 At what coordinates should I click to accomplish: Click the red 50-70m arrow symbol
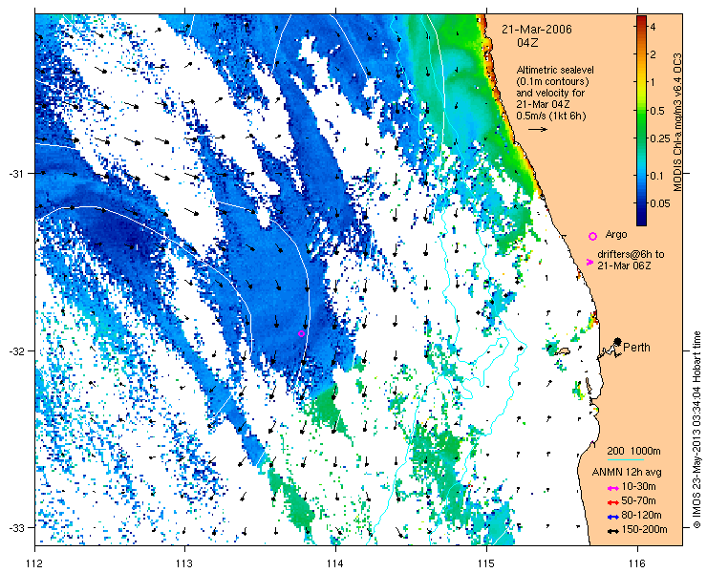612,502
